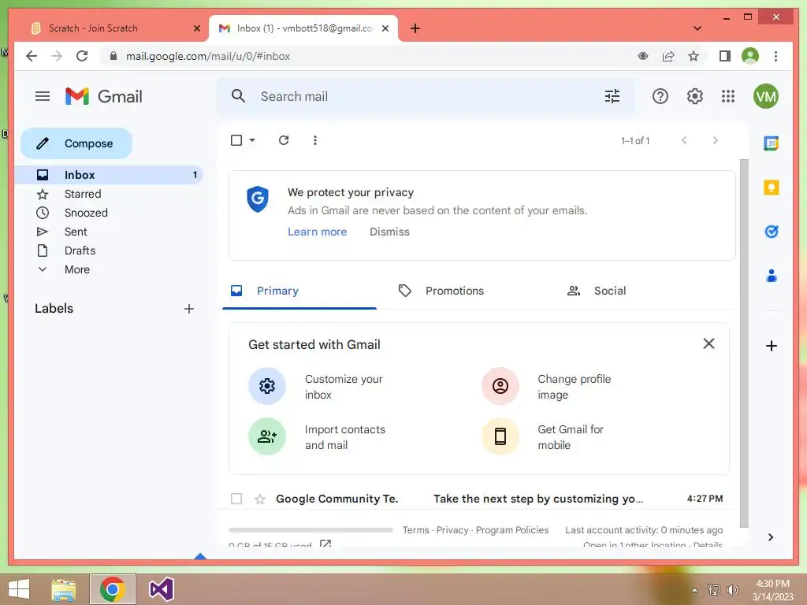807x605 pixels.
Task: Show side panel chevron at bottom right
Action: [771, 537]
